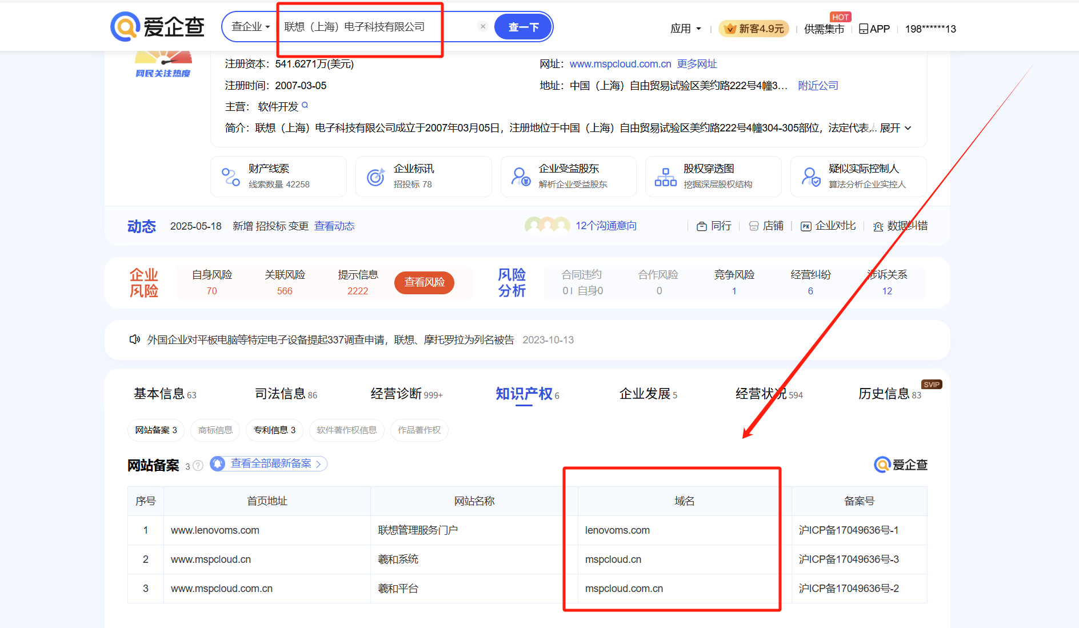Click www.mspcloud.cn homepage address
The image size is (1079, 628).
click(211, 559)
